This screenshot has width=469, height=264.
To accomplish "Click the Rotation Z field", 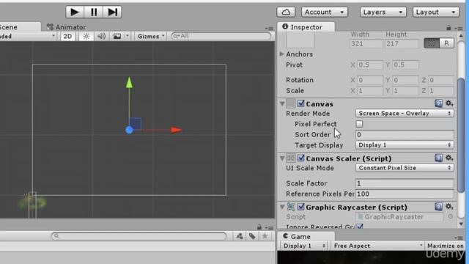I will click(441, 80).
